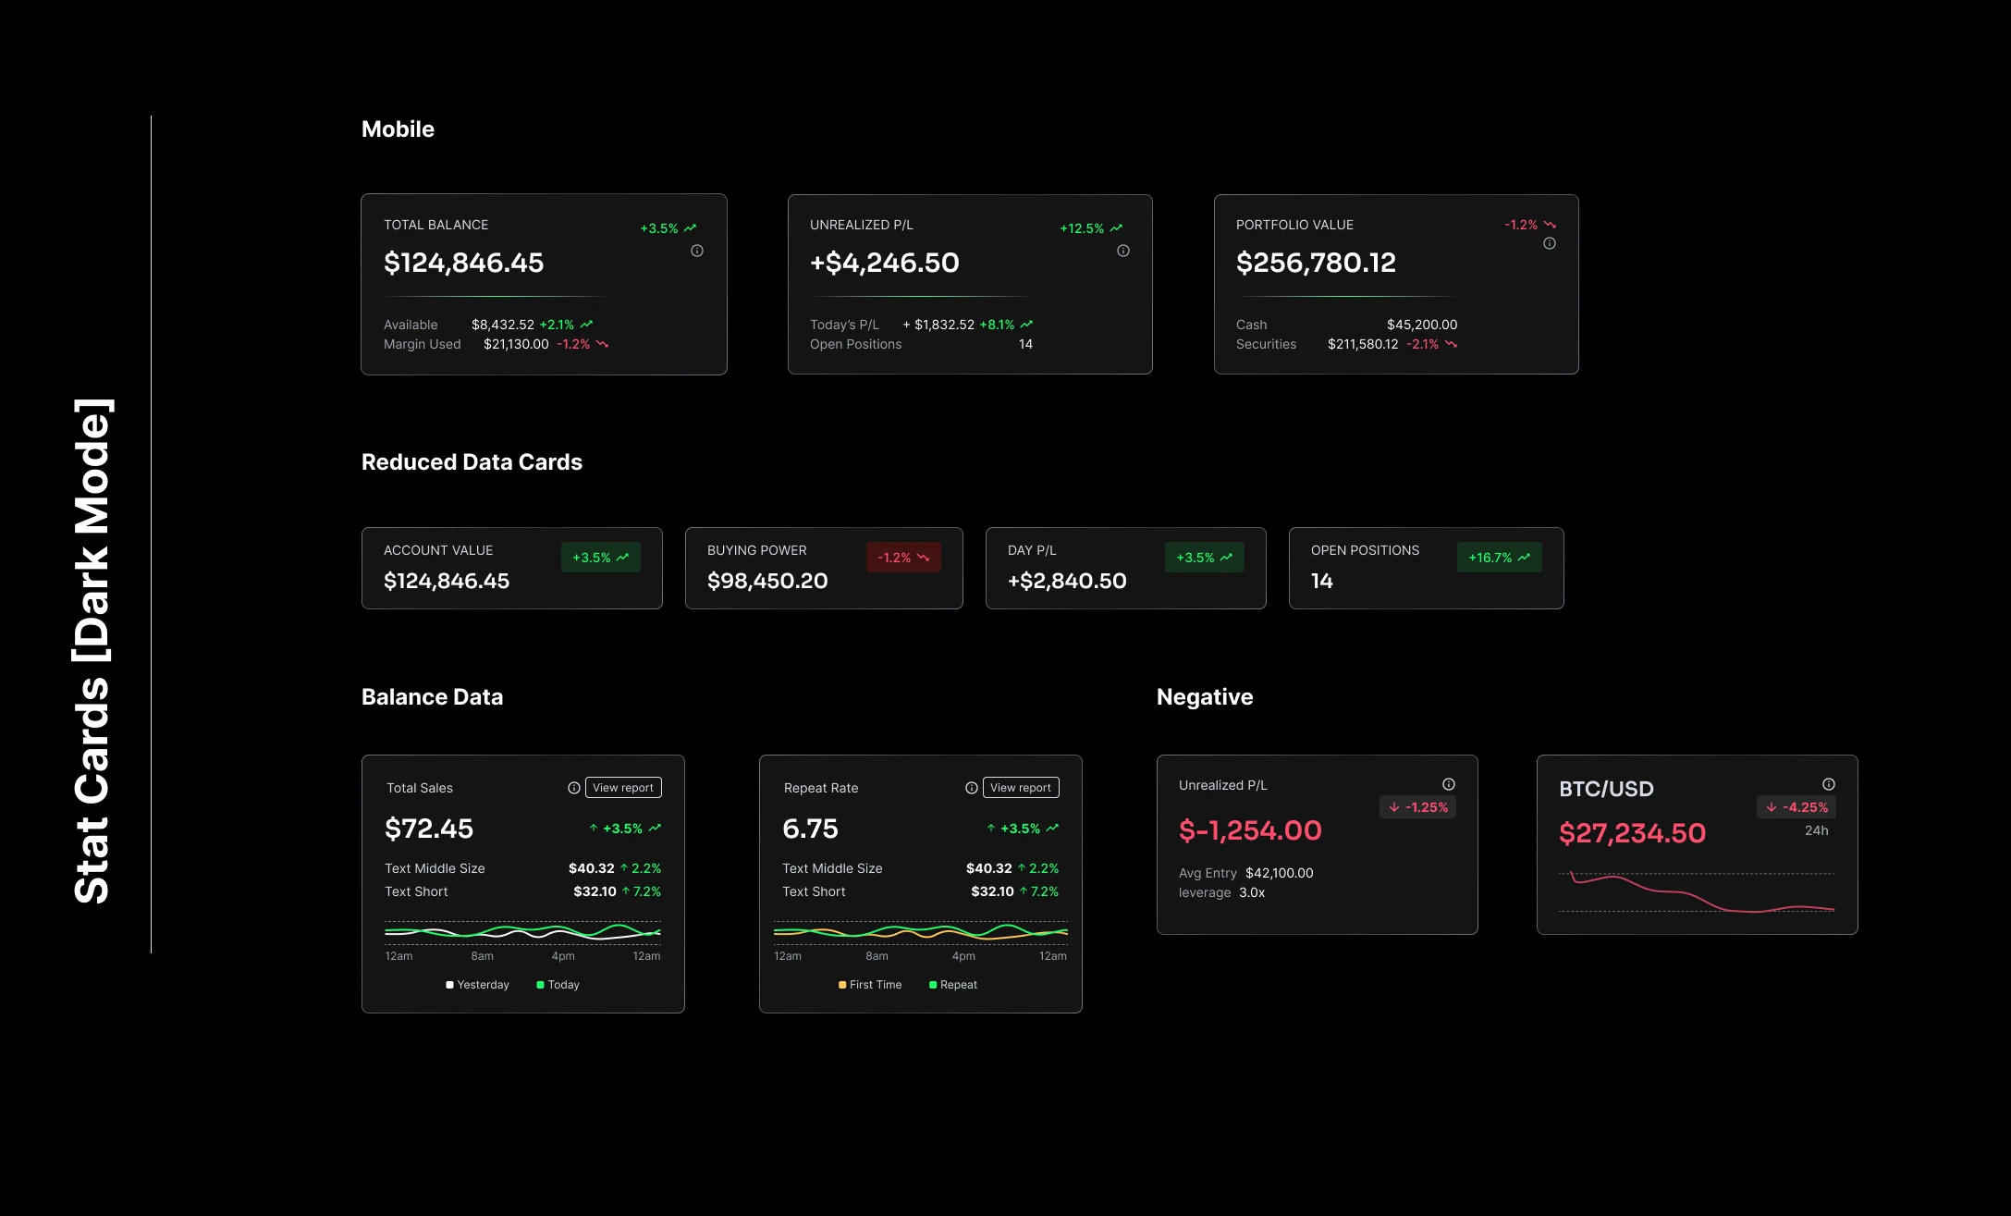Click the info icon on the Unrealized P/L mobile card
Viewport: 2011px width, 1216px height.
(1123, 251)
